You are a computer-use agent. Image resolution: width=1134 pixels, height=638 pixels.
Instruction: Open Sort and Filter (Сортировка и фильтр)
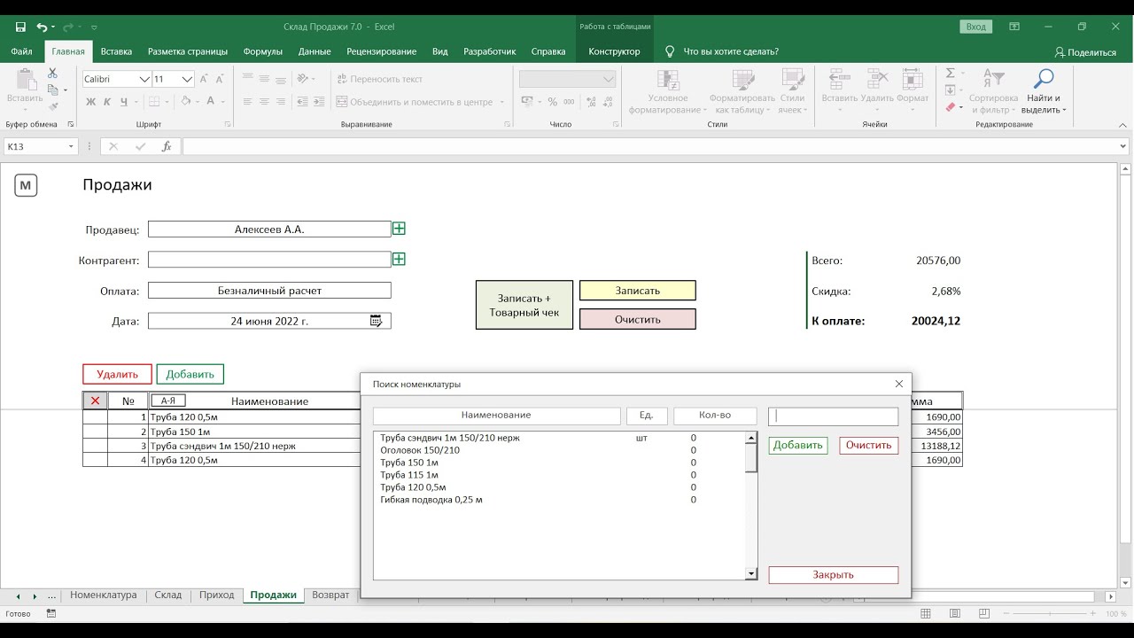[x=993, y=92]
